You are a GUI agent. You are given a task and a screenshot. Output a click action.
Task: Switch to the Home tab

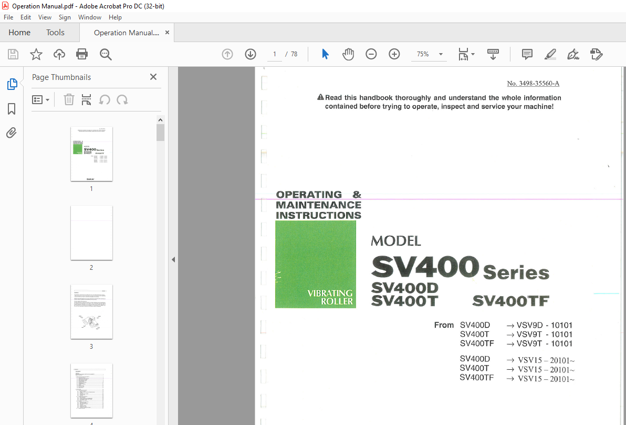pos(19,33)
